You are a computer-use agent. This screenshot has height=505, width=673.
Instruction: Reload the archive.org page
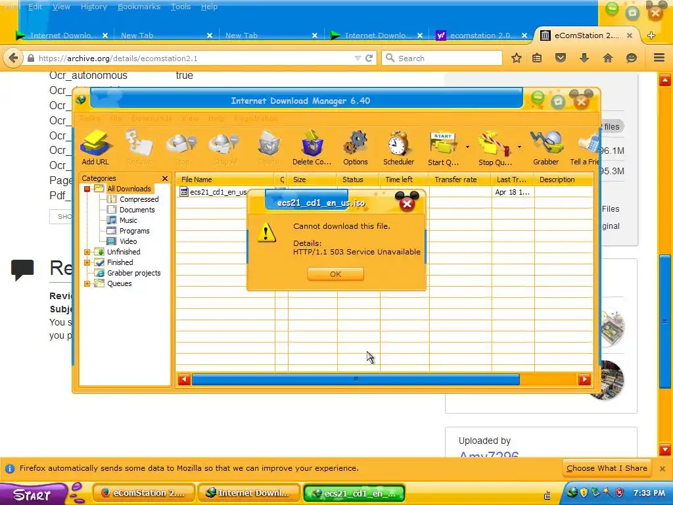(x=369, y=59)
